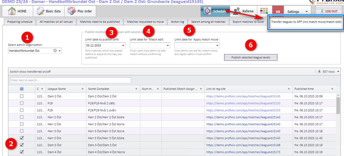Check the Herr 3 Öst Norra row
344x156 pixels.
pos(22,131)
